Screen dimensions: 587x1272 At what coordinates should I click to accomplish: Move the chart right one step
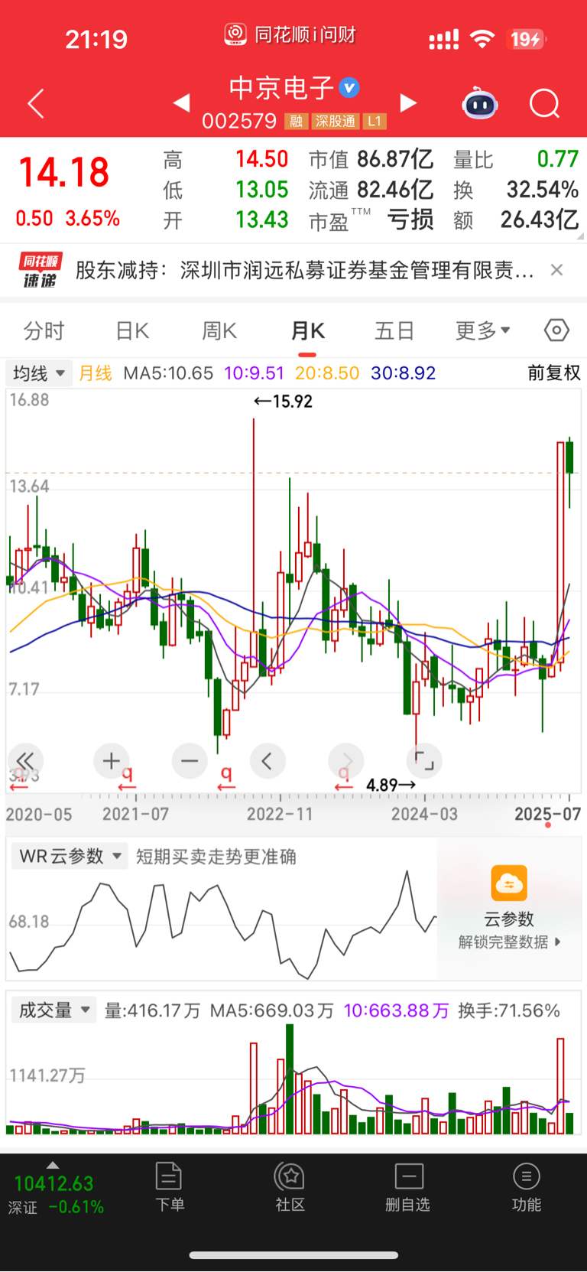point(346,761)
